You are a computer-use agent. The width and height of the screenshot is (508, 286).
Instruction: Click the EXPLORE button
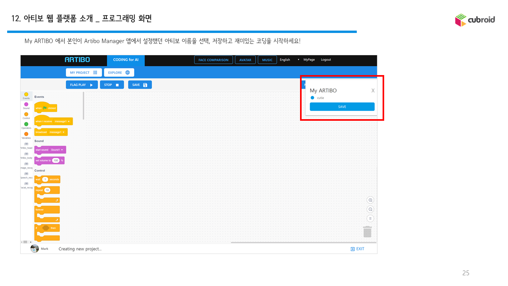tap(119, 73)
